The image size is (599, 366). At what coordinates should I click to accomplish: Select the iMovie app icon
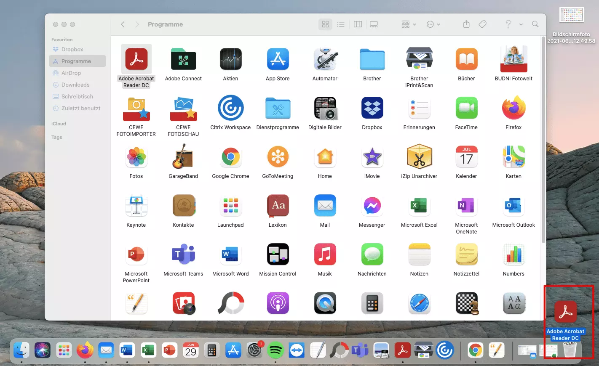click(x=372, y=157)
